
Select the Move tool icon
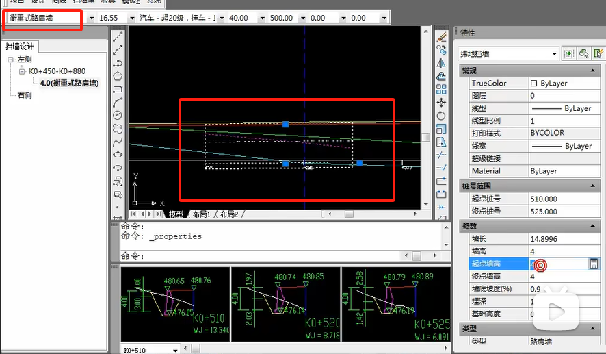(441, 102)
